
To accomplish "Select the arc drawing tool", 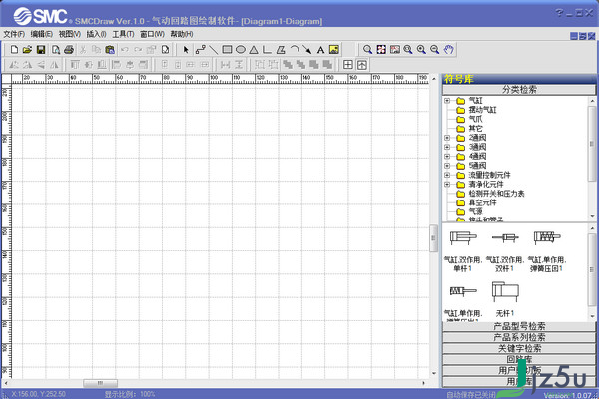I will pos(295,49).
